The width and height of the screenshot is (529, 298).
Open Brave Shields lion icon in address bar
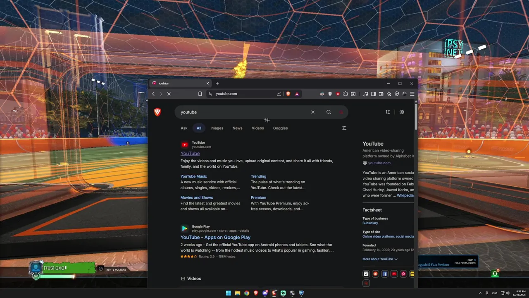coord(288,94)
